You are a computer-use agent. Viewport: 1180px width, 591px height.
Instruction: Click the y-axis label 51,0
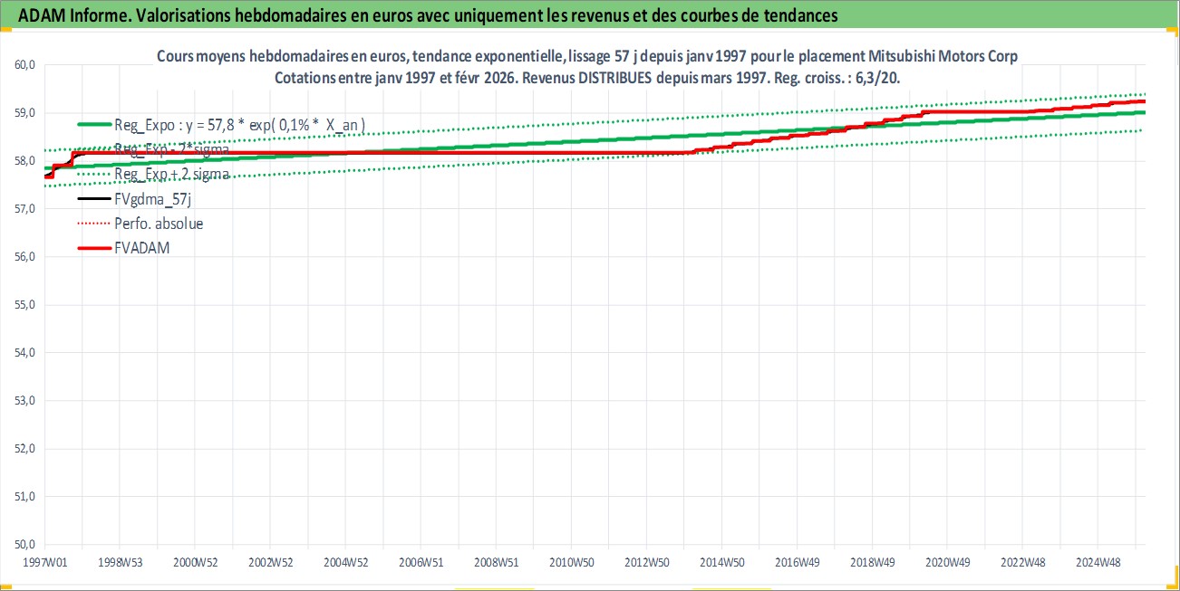[x=24, y=497]
